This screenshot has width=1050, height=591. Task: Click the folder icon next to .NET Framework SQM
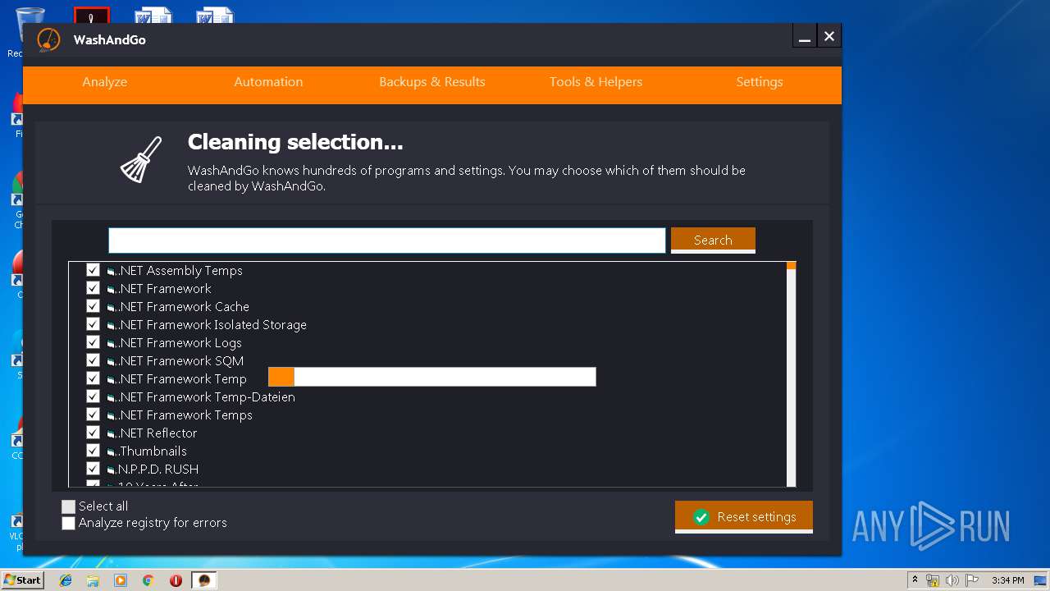[x=111, y=361]
